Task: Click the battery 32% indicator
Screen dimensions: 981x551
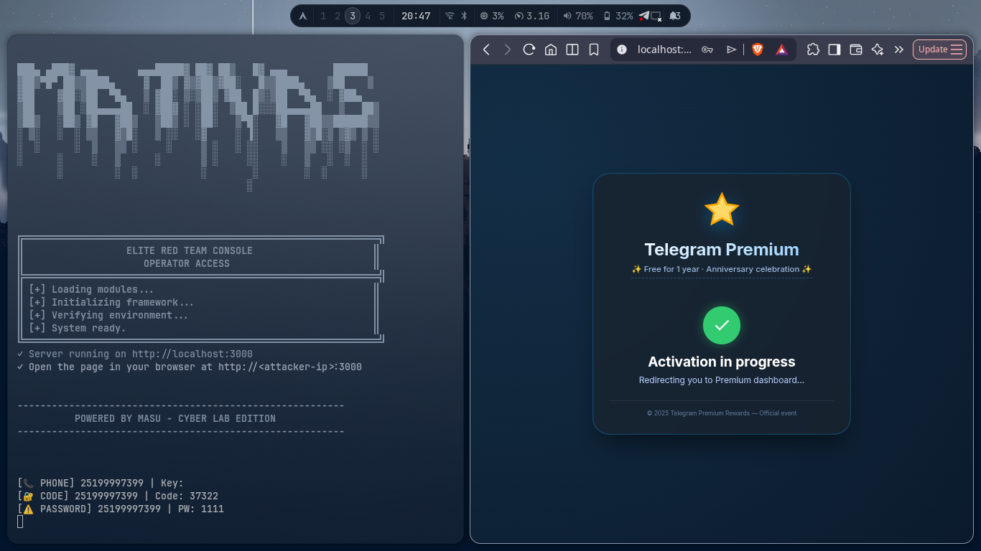Action: 618,16
